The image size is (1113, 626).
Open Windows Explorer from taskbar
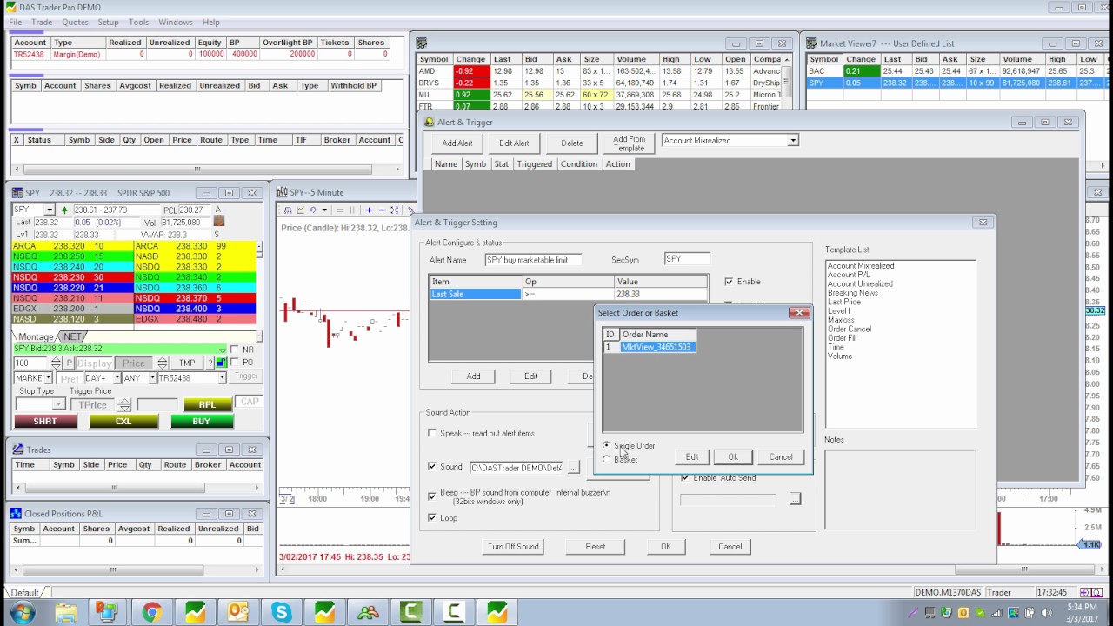[66, 612]
